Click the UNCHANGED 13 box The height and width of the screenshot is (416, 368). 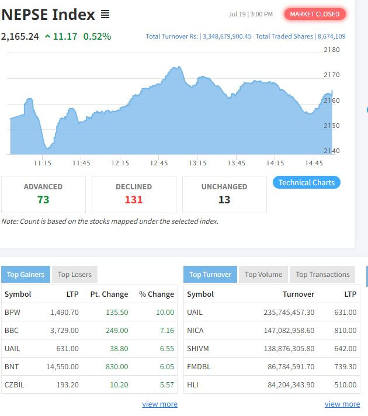click(224, 195)
